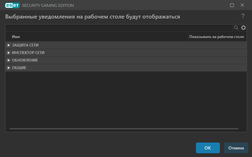Open the gear settings icon
Screen dimensions: 252x157
coord(243,28)
